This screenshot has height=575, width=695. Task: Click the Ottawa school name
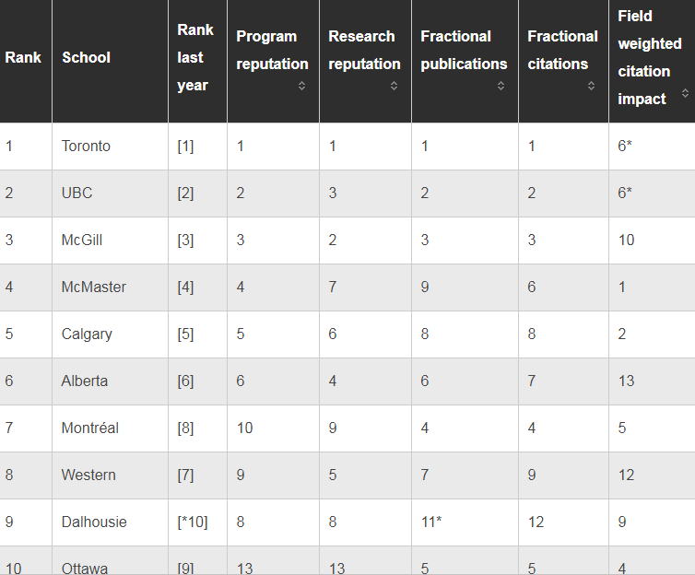pyautogui.click(x=85, y=568)
